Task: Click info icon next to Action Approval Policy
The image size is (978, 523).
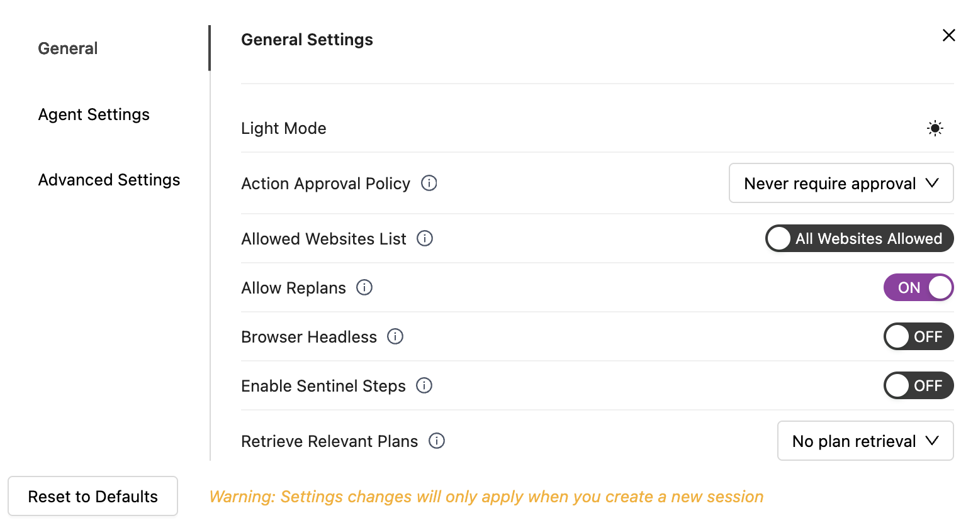Action: (x=429, y=183)
